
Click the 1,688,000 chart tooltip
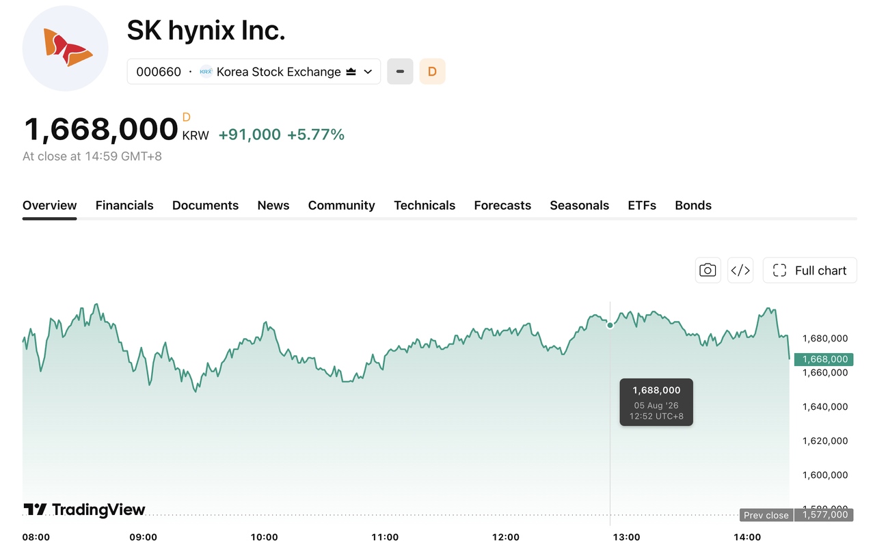(x=656, y=402)
